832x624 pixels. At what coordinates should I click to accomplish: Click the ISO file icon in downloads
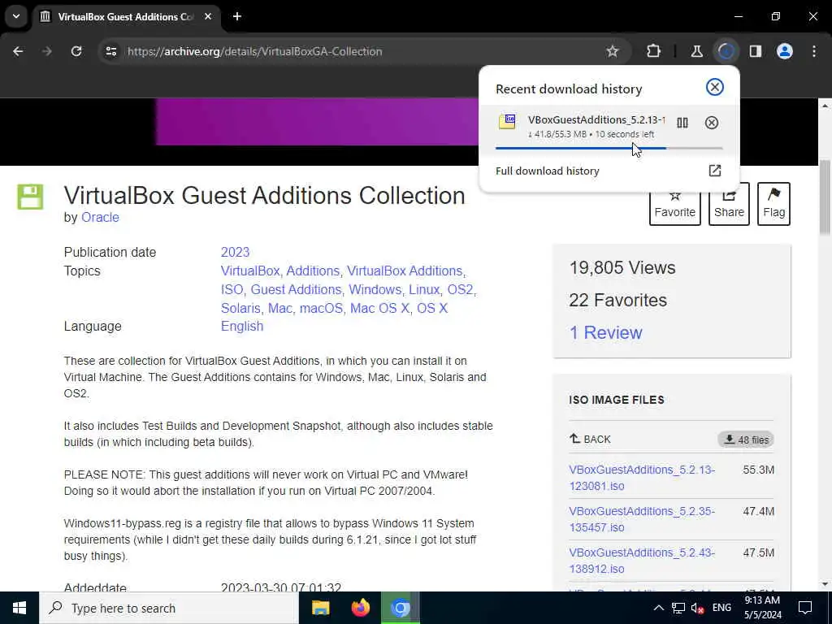(507, 122)
